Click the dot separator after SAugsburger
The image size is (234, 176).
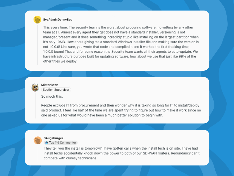tap(65, 138)
